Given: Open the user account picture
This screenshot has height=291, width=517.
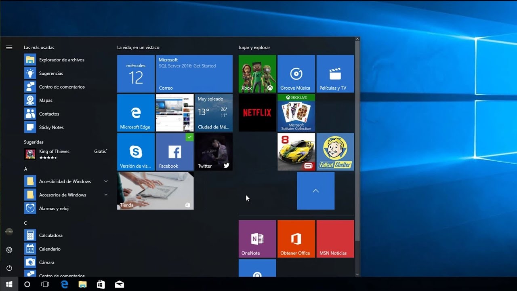Looking at the screenshot, I should [9, 232].
